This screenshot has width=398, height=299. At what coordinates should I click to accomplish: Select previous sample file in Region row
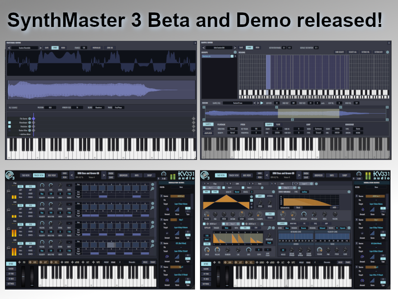pyautogui.click(x=255, y=103)
